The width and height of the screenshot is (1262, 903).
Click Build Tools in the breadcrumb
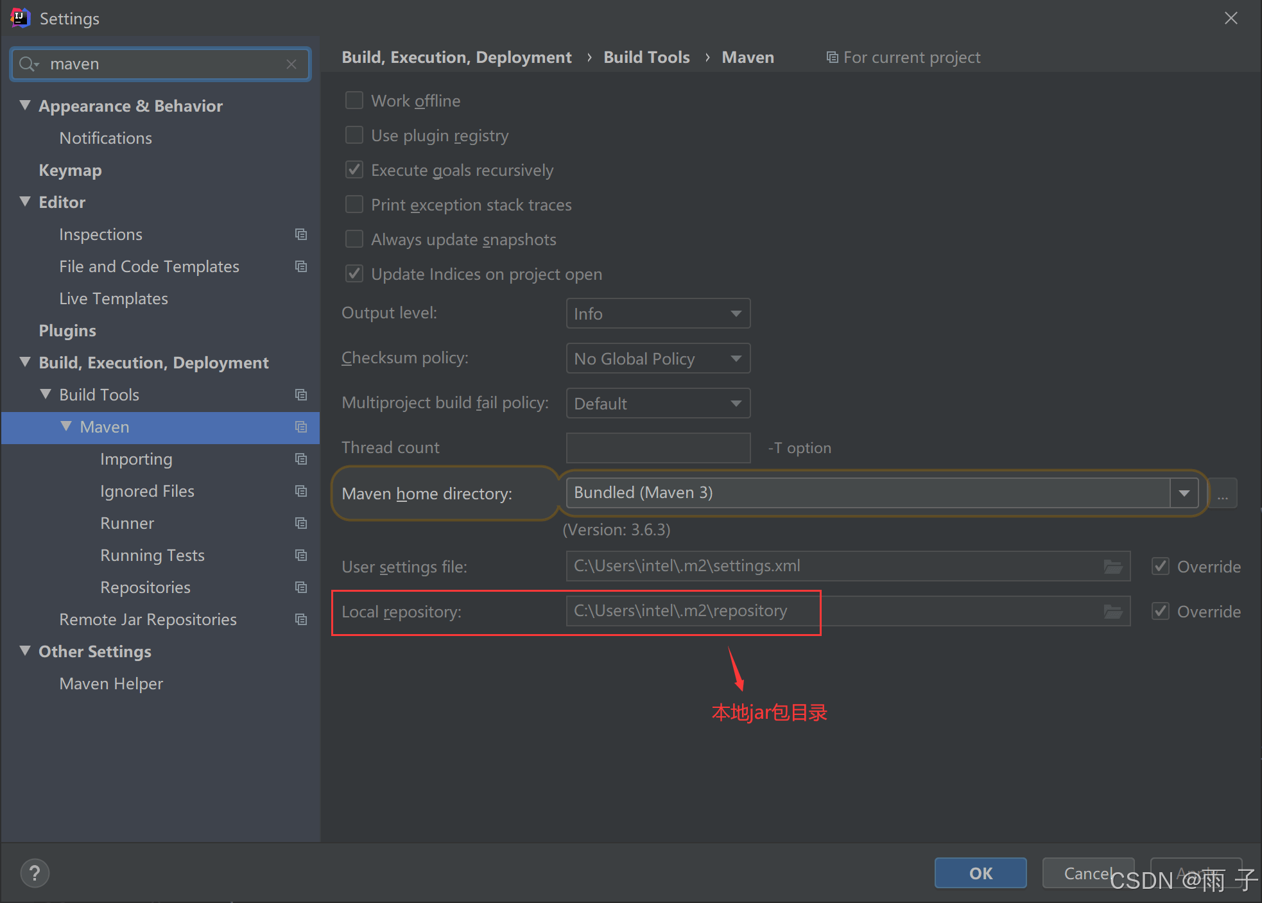(646, 58)
